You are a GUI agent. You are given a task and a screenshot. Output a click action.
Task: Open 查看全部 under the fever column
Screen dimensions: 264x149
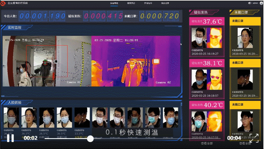(207, 143)
